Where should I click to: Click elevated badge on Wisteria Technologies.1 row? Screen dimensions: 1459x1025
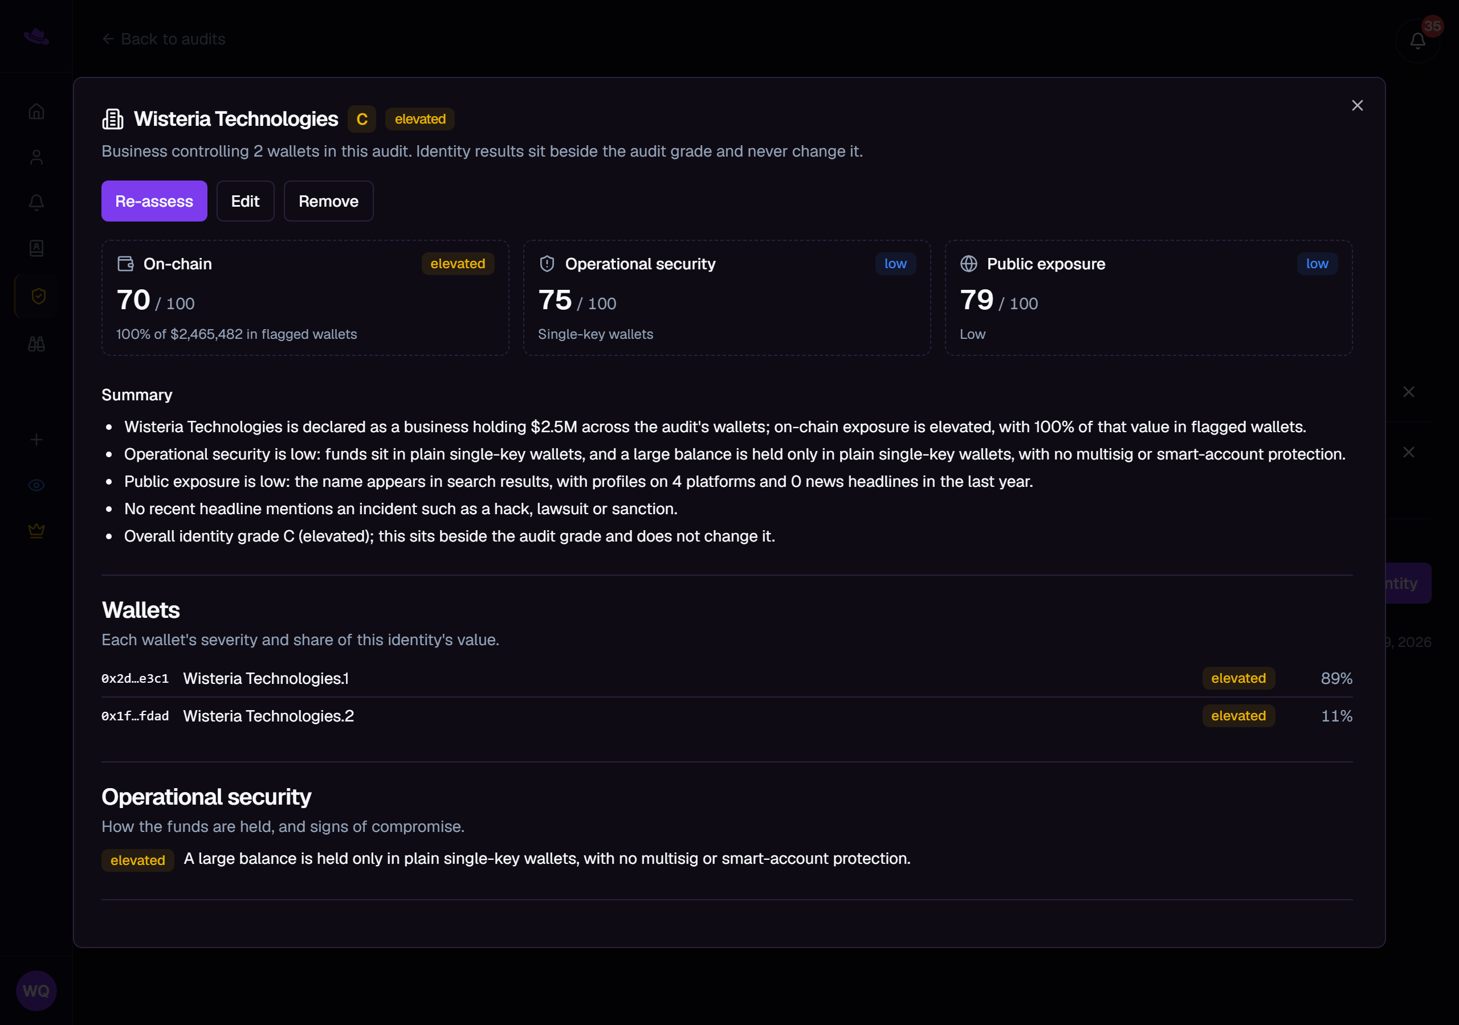(x=1238, y=679)
